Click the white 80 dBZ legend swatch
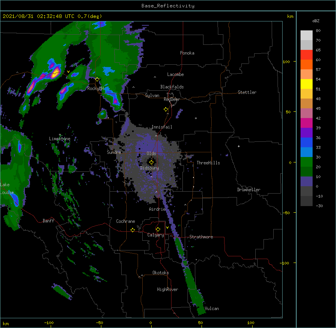The image size is (336, 328). click(306, 35)
